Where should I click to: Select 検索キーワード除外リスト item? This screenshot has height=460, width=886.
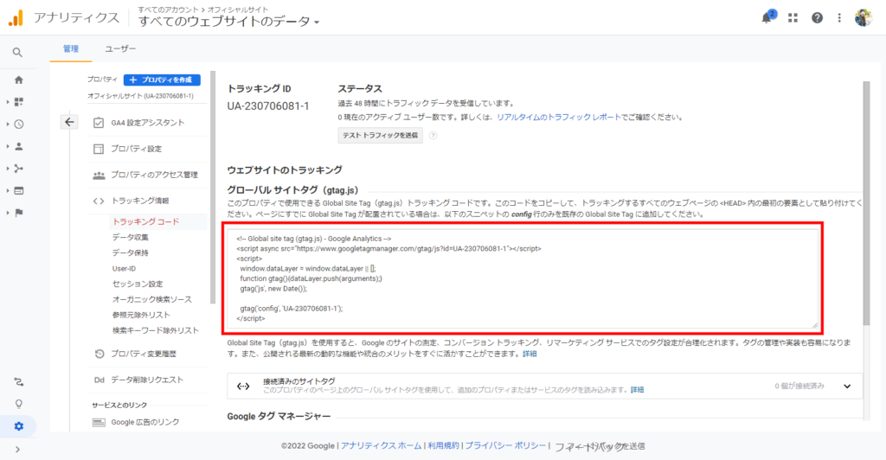[156, 331]
